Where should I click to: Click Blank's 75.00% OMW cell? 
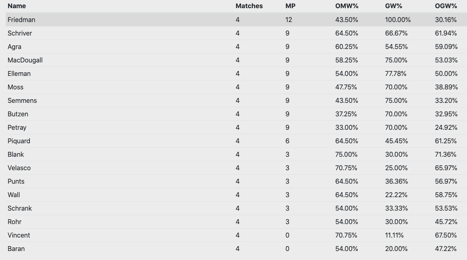[x=346, y=154]
